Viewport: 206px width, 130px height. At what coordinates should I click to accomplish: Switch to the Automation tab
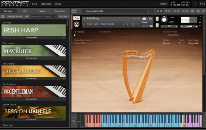click(60, 11)
